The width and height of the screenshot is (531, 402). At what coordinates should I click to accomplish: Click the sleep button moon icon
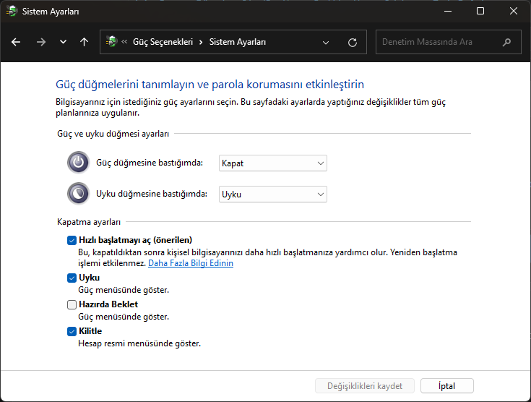[78, 194]
